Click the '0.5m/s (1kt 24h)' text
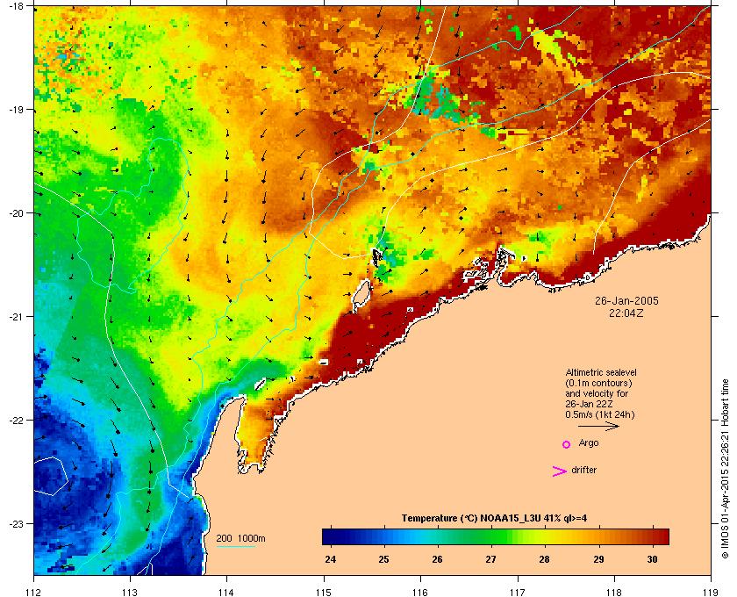The width and height of the screenshot is (737, 597). (x=600, y=415)
